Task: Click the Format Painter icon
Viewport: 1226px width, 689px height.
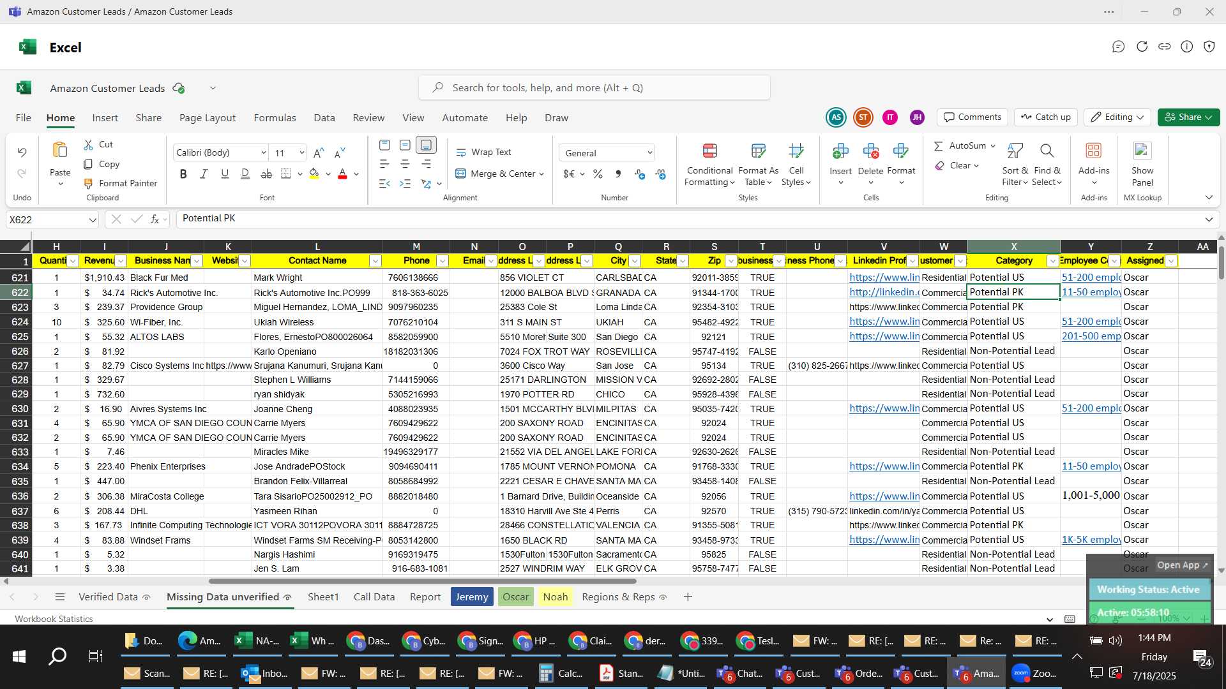Action: coord(88,184)
